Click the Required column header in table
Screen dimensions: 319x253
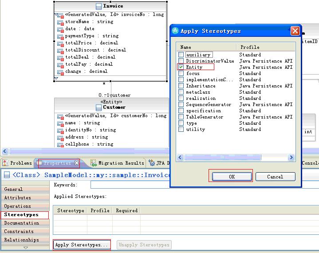tap(126, 210)
